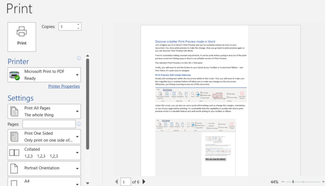Increase the number of copies
Viewport: 325px width, 186px height.
tap(78, 25)
